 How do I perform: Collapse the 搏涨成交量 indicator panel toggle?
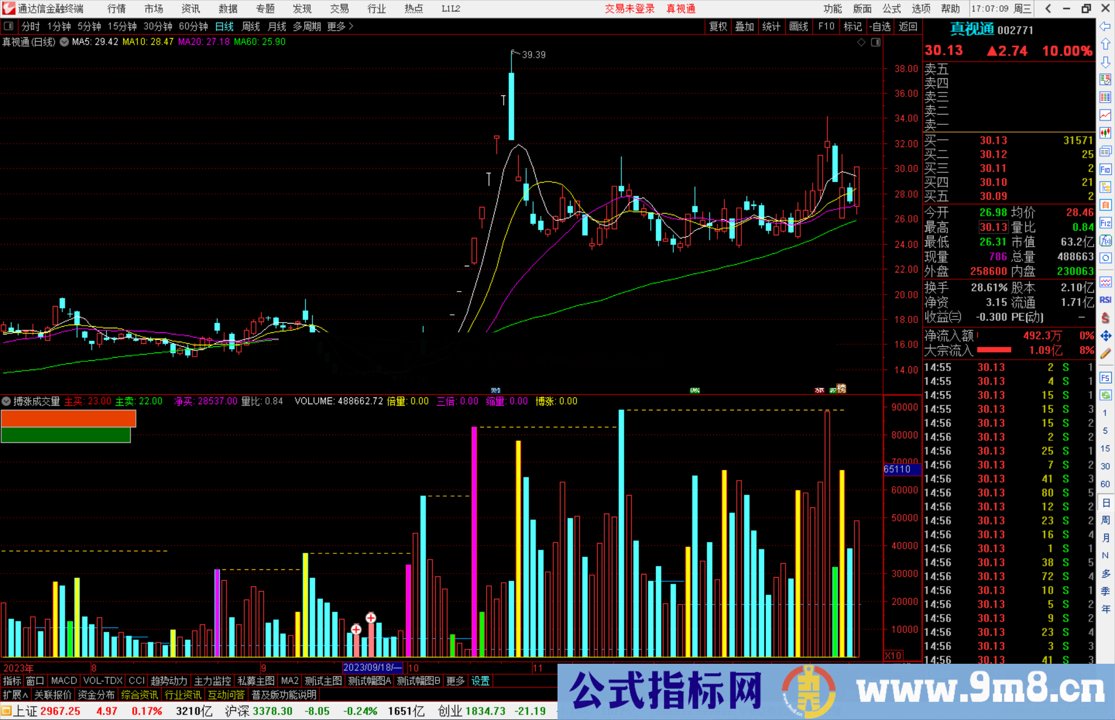pyautogui.click(x=6, y=401)
